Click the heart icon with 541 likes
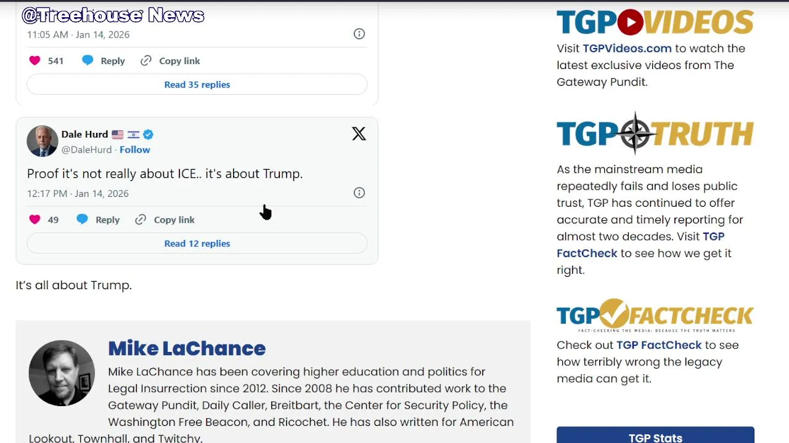Viewport: 789px width, 443px height. point(35,60)
